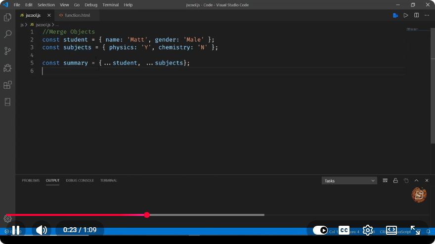Screen dimensions: 435x244
Task: Switch to the TERMINAL panel tab
Action: pos(108,180)
